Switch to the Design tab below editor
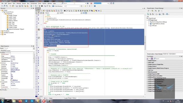The width and height of the screenshot is (183, 103). click(x=70, y=98)
